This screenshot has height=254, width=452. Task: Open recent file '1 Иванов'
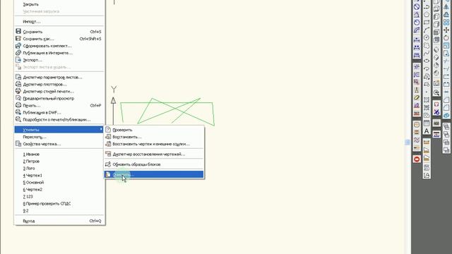coord(59,155)
